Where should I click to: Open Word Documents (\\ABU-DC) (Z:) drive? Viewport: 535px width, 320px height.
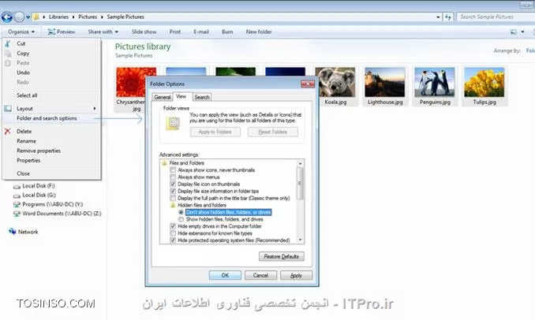coord(57,214)
